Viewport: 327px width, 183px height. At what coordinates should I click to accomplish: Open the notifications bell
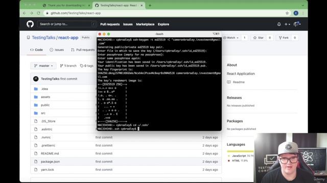tap(279, 24)
